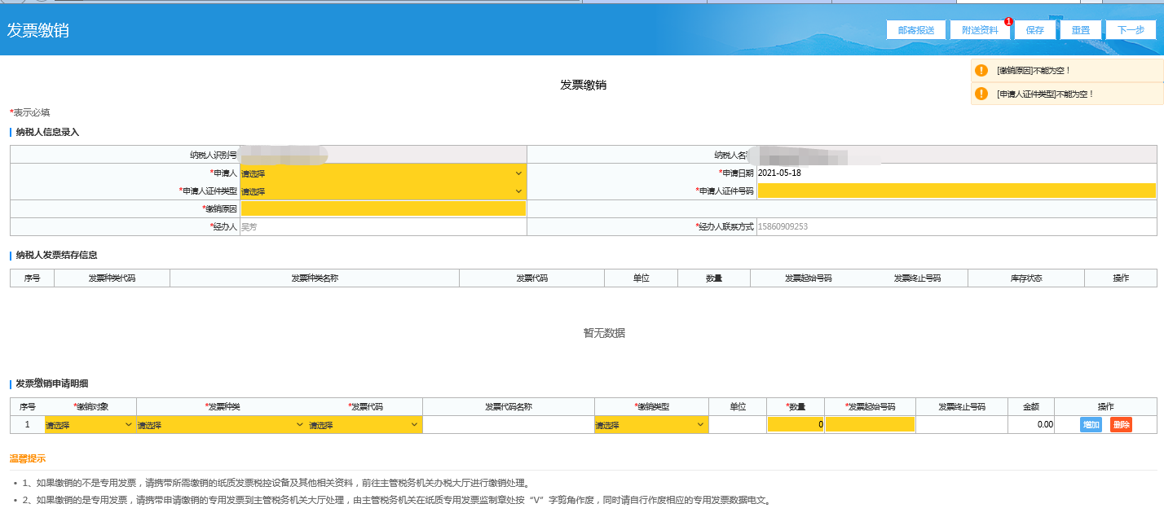Open 附送资料 attachments
The width and height of the screenshot is (1164, 517).
pyautogui.click(x=980, y=30)
